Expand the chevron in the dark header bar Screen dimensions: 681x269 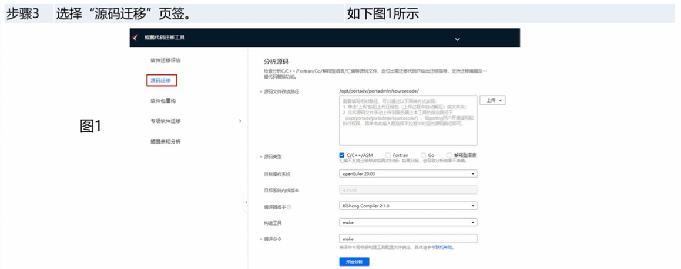coord(457,39)
